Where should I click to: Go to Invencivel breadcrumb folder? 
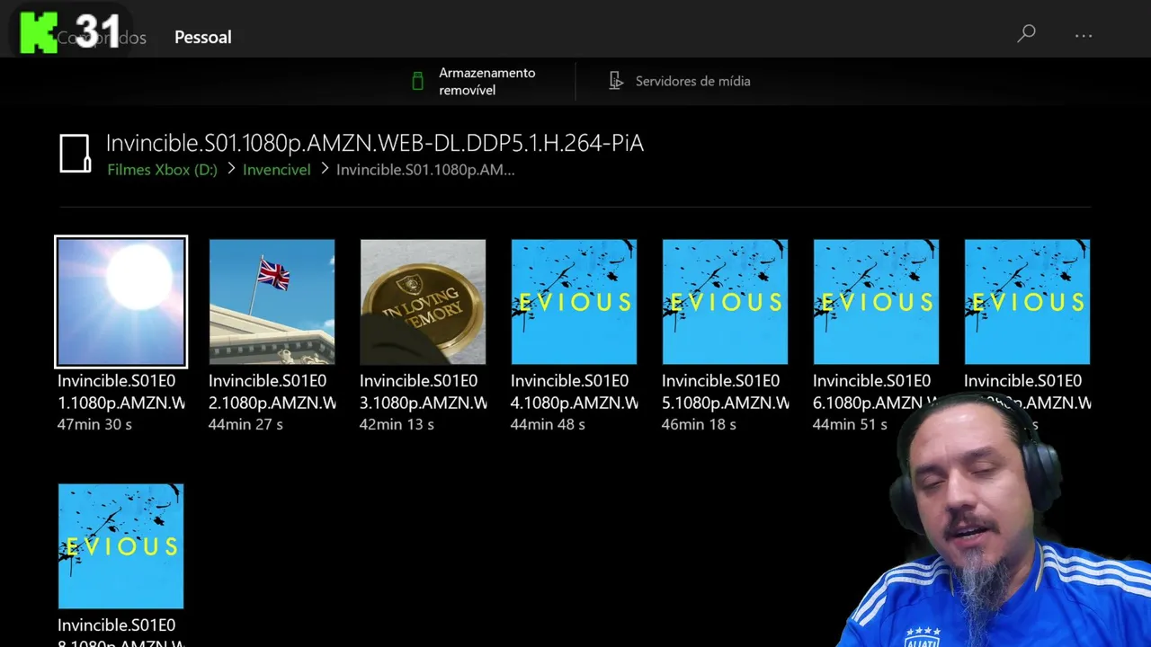pos(276,169)
